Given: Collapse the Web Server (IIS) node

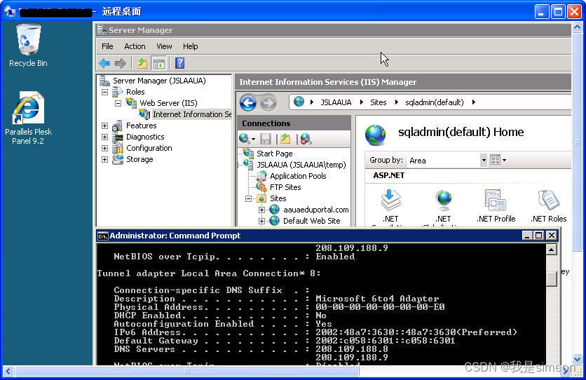Looking at the screenshot, I should click(118, 103).
